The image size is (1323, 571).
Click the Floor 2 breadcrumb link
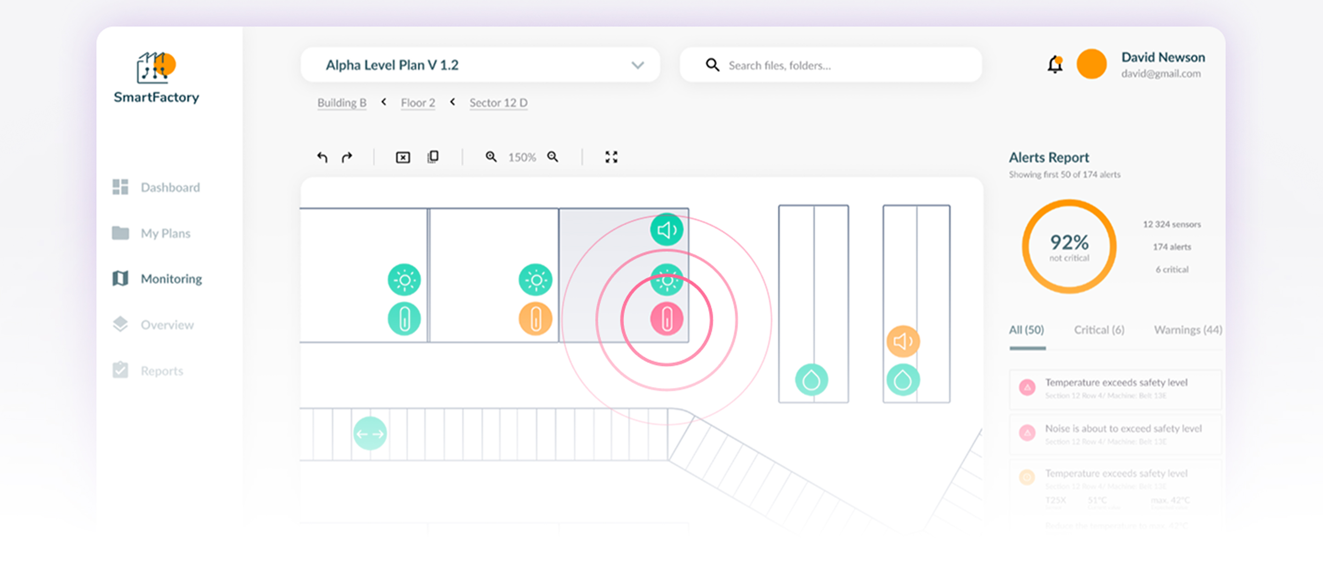click(x=418, y=103)
